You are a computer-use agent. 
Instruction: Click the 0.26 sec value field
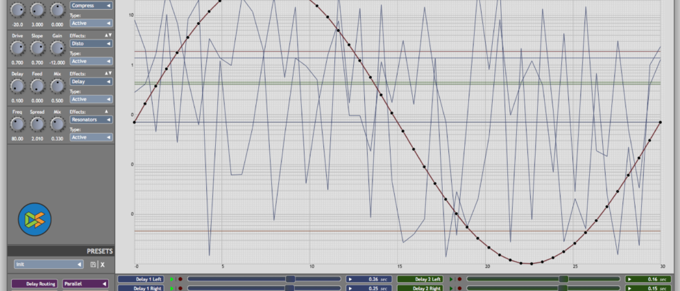tap(369, 279)
